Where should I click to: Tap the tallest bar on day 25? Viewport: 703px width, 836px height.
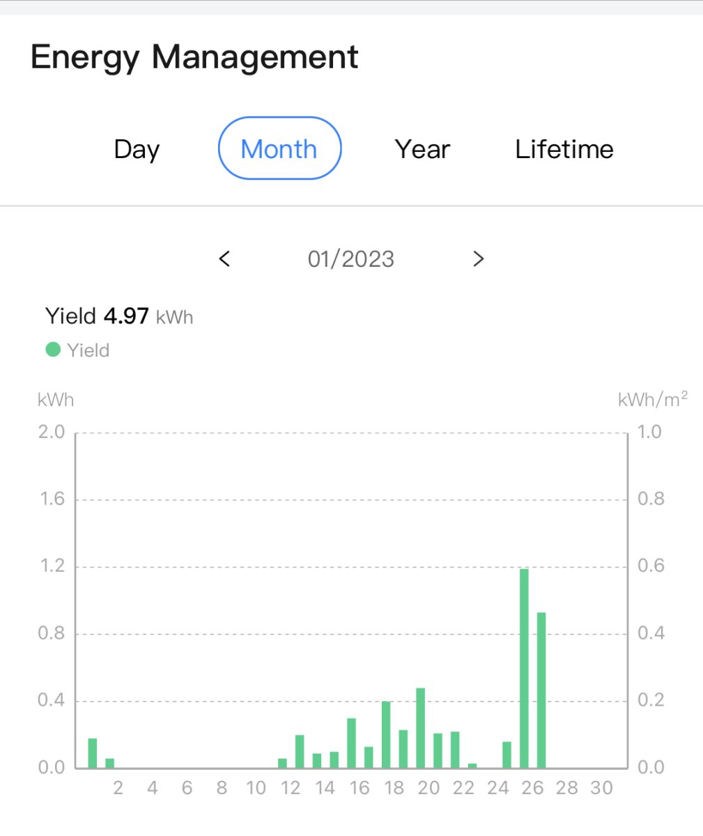(x=524, y=668)
